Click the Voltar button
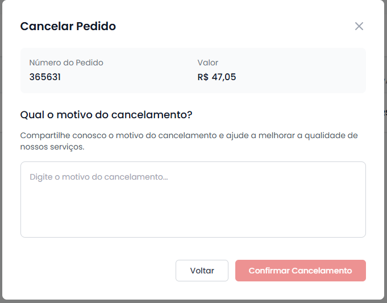 202,271
